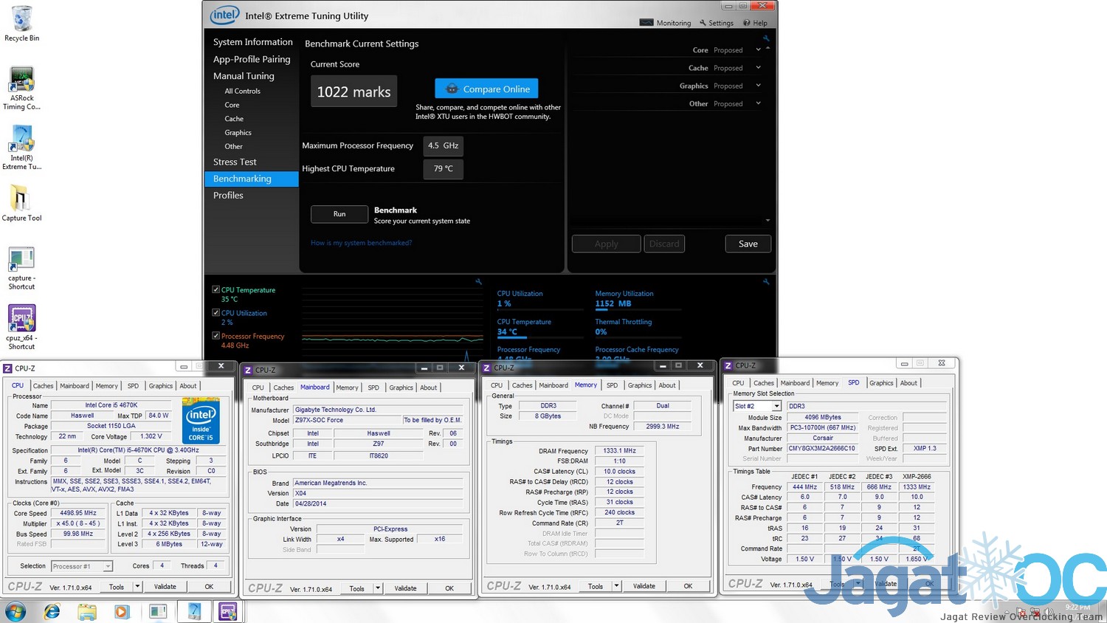
Task: Click the Intel Core i5 logo in CPU-Z
Action: 201,421
